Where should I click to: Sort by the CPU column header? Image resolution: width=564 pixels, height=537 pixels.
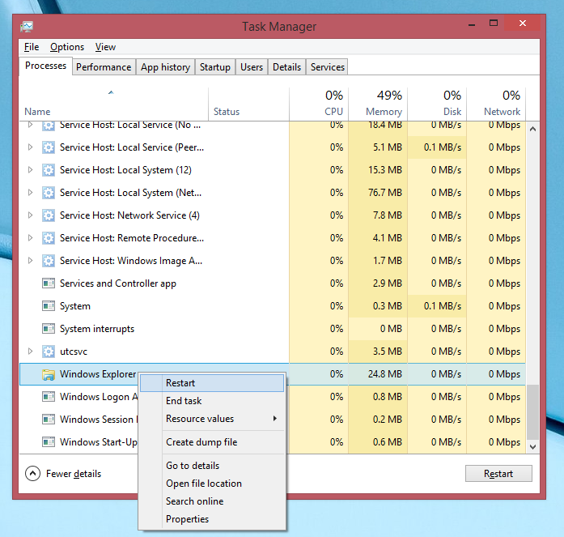coord(319,104)
